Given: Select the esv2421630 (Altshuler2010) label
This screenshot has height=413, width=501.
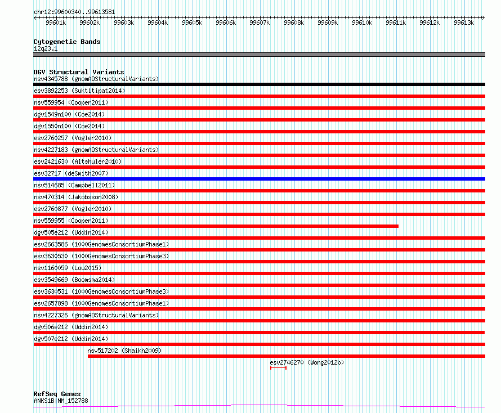Looking at the screenshot, I should tap(78, 161).
